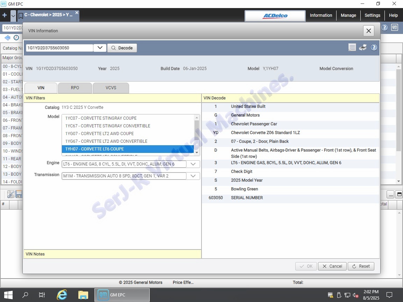Switch to the RPO tab
Viewport: 403px width, 302px height.
coord(75,88)
